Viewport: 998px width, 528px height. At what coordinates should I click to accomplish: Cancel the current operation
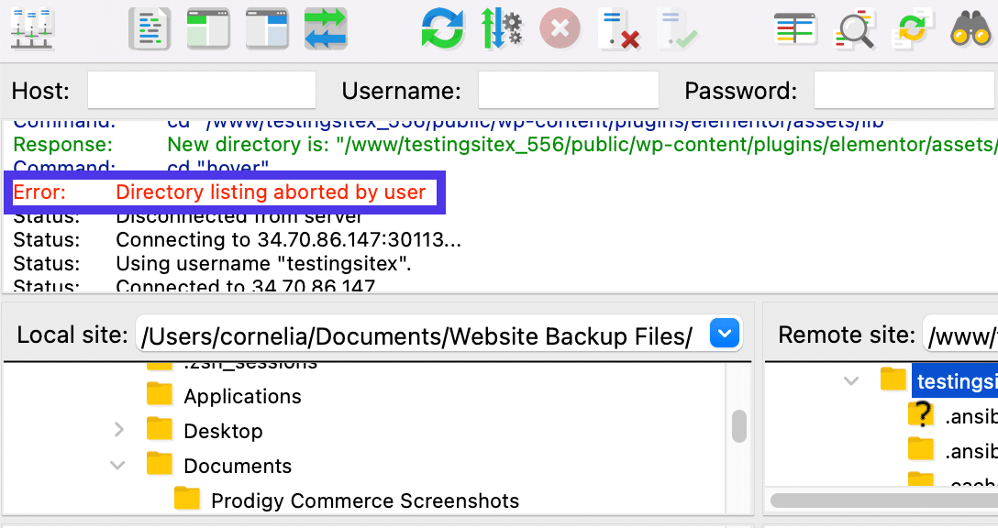(x=560, y=28)
